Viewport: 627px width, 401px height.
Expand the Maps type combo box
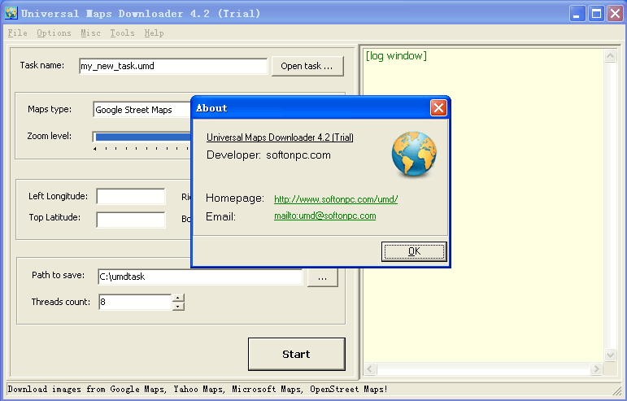pos(142,110)
